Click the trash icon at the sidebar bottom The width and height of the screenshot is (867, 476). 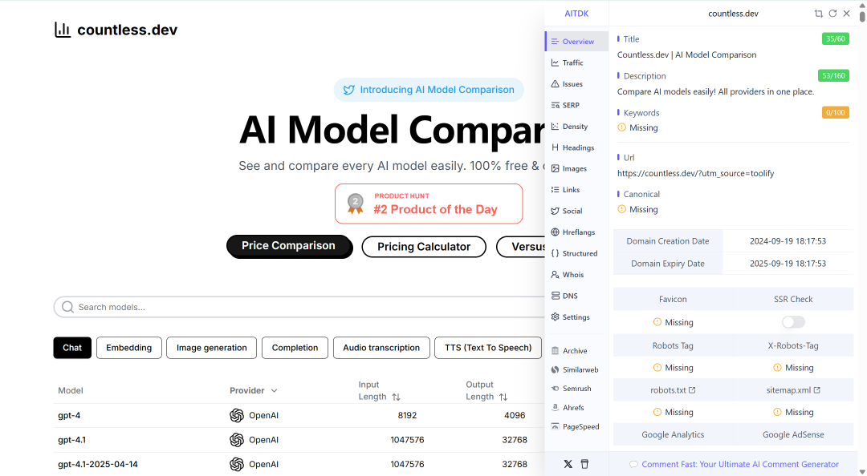[584, 464]
